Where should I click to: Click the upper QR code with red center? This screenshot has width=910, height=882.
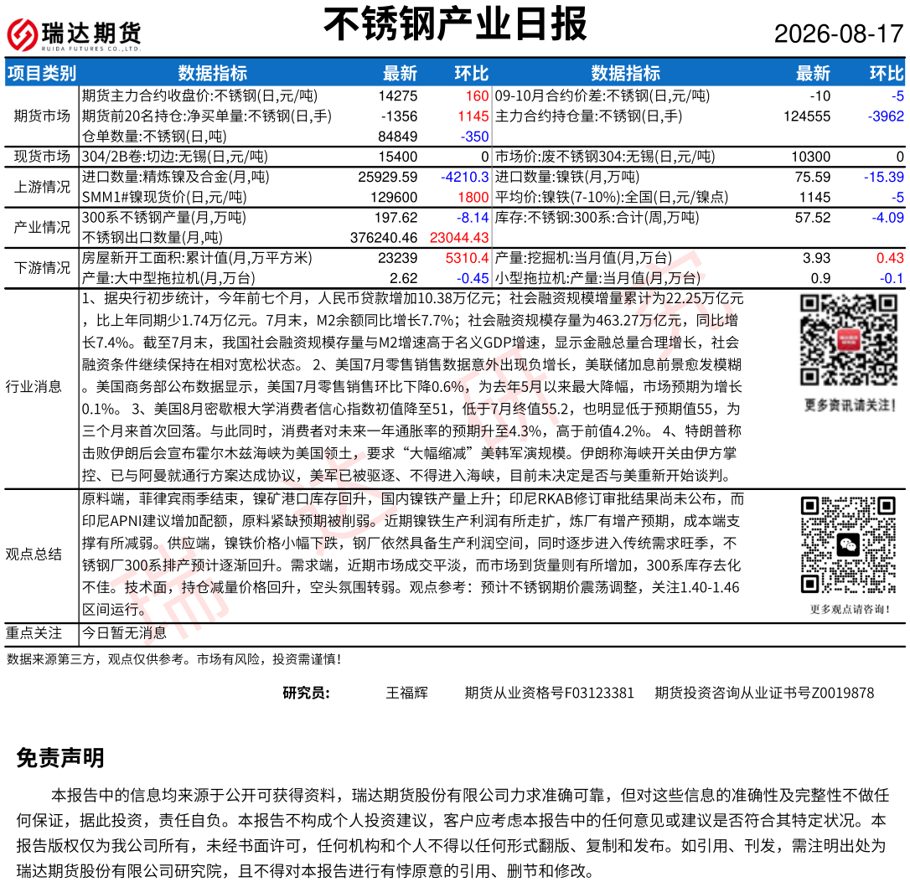(x=849, y=340)
